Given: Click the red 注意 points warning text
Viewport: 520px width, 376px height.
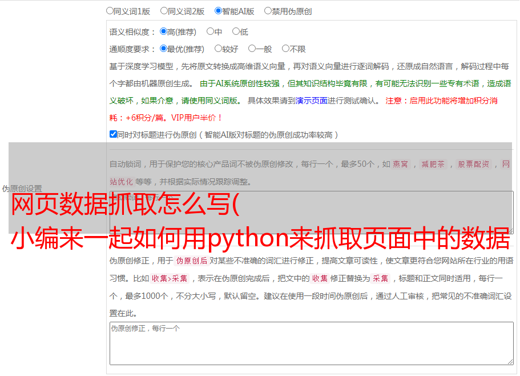Looking at the screenshot, I should (304, 109).
